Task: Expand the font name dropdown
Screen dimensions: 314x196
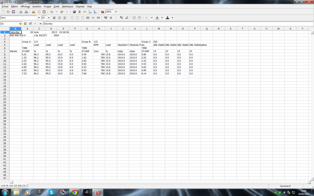Action: click(x=39, y=18)
